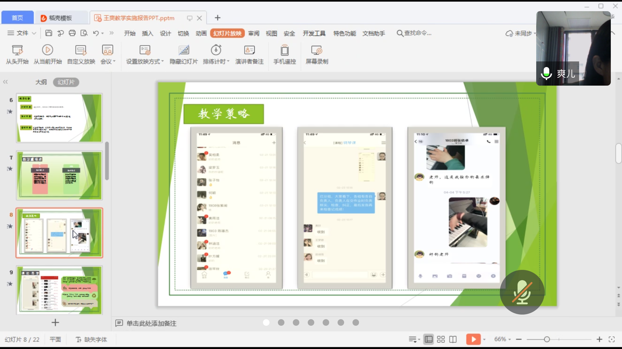Click the zoom slider handle
This screenshot has width=622, height=349.
point(547,339)
